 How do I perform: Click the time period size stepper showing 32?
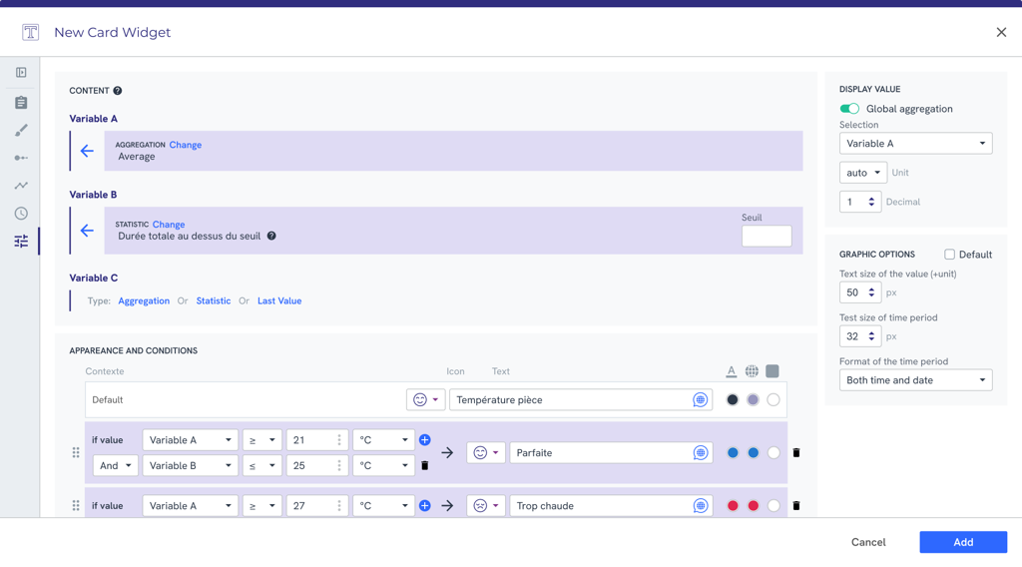point(860,336)
